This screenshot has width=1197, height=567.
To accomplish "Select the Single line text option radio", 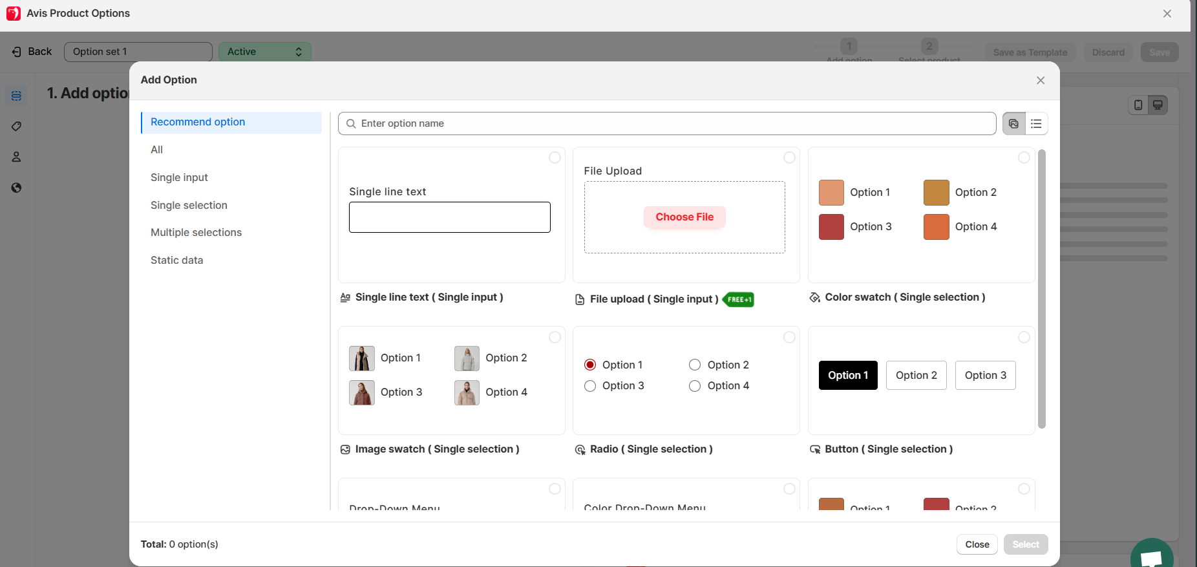I will (555, 158).
